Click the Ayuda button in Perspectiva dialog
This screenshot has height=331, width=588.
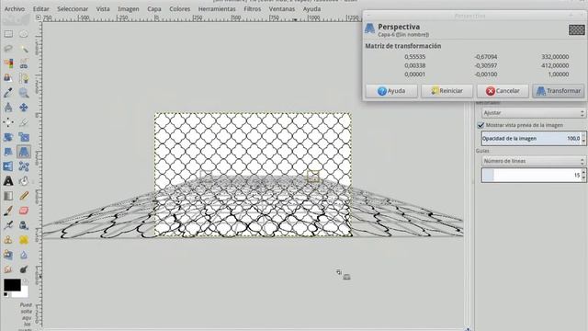pos(391,91)
